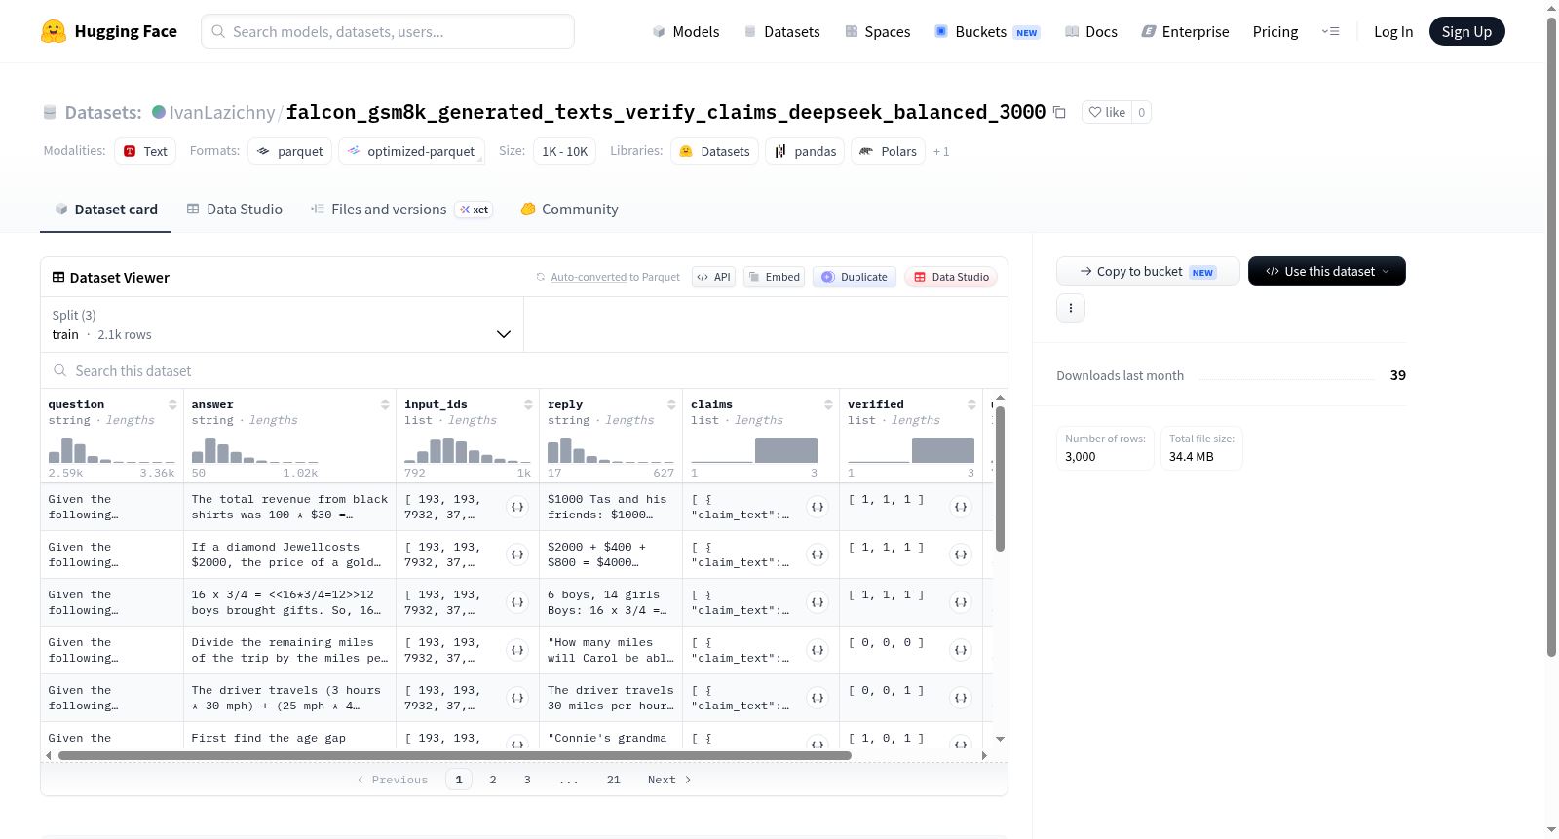
Task: Open the Community tab
Action: pos(569,210)
